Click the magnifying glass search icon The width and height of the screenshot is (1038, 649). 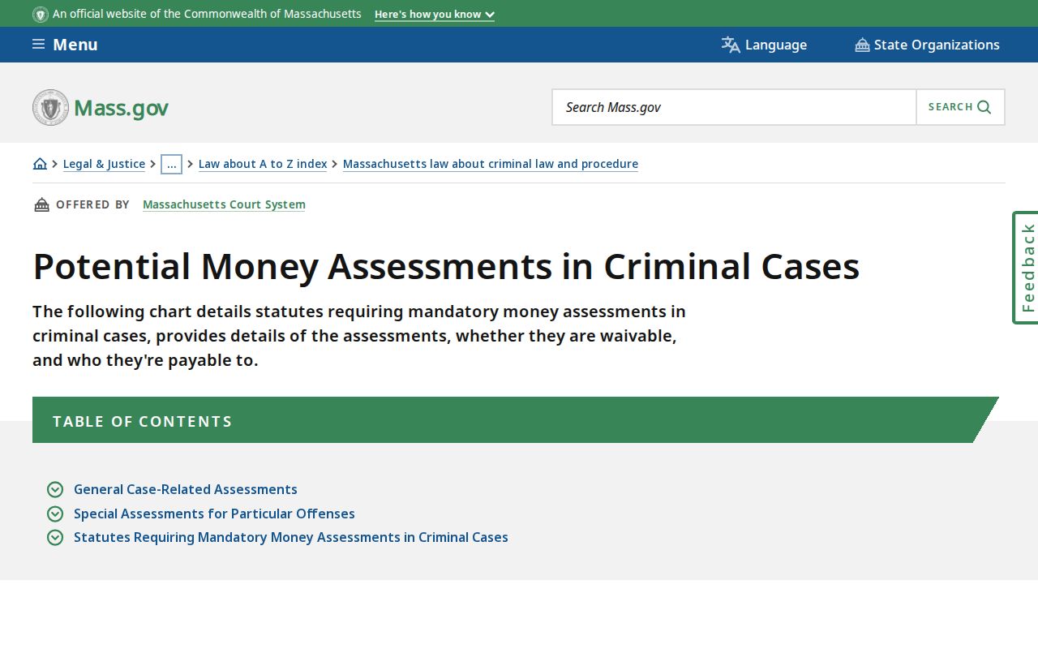click(x=984, y=107)
